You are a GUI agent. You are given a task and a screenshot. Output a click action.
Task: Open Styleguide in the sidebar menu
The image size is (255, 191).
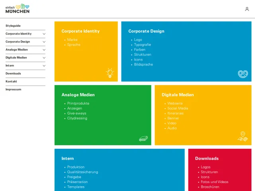tap(13, 25)
